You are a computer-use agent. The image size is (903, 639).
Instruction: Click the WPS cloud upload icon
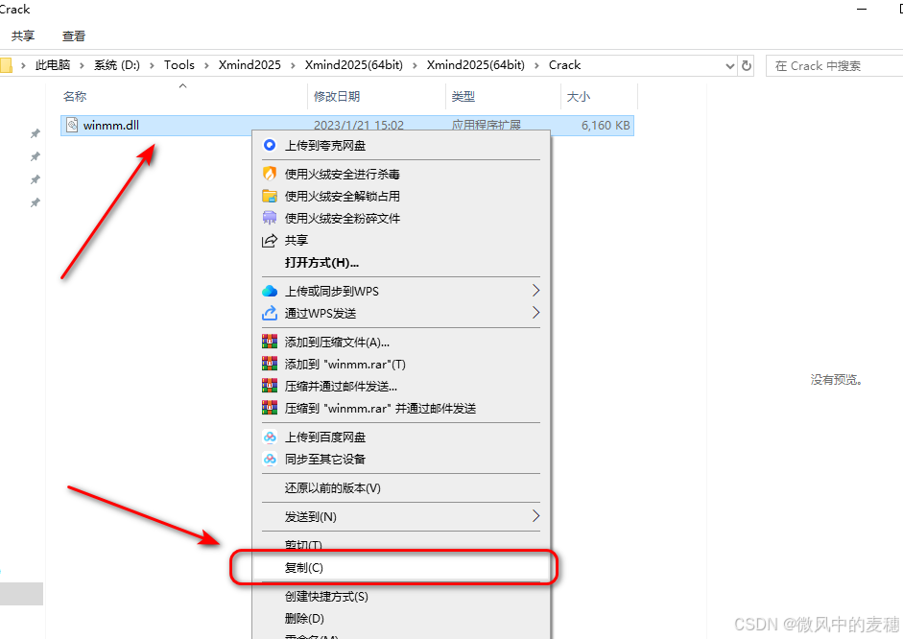[269, 291]
